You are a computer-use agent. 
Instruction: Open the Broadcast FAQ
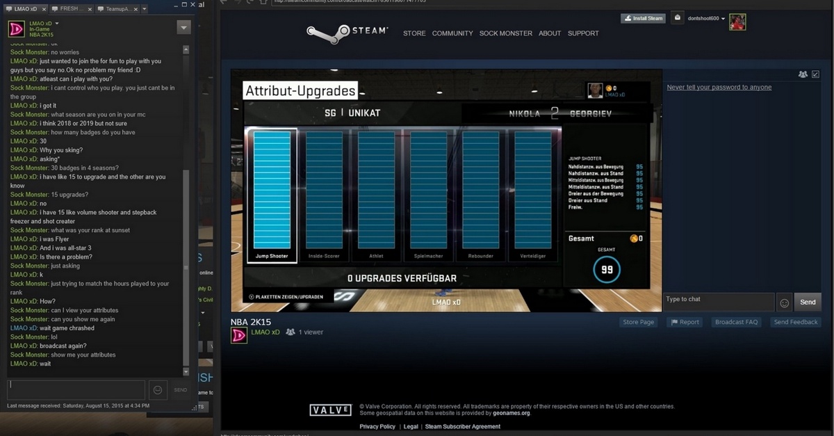pyautogui.click(x=736, y=322)
